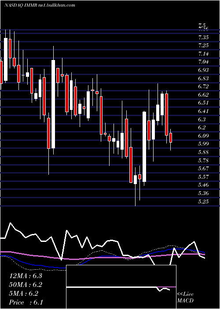Click the 5.67 price axis label
Image resolution: width=220 pixels, height=309 pixels.
pos(203,169)
